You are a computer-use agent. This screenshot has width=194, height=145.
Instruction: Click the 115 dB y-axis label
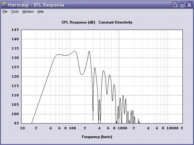pyautogui.click(x=15, y=86)
